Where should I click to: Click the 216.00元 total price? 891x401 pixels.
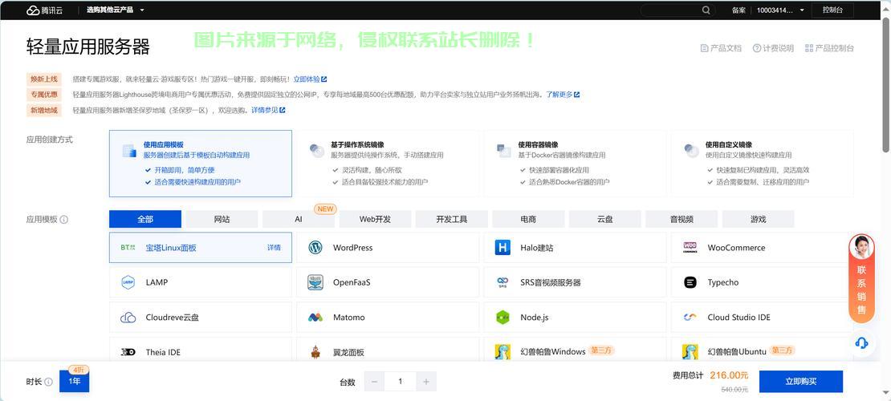(729, 375)
